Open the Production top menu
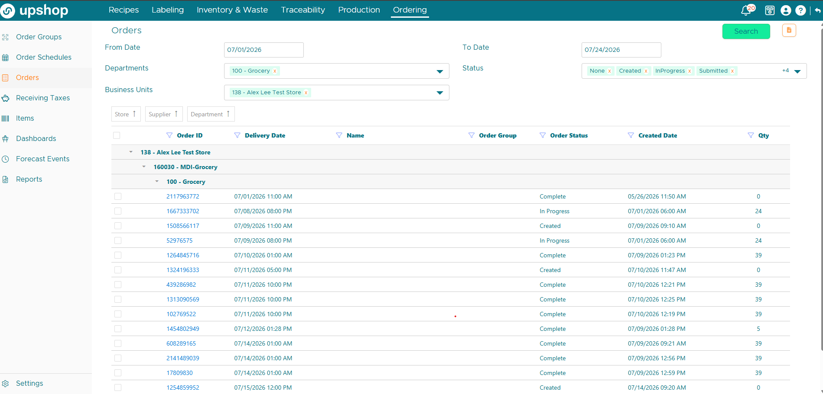823x394 pixels. point(359,10)
